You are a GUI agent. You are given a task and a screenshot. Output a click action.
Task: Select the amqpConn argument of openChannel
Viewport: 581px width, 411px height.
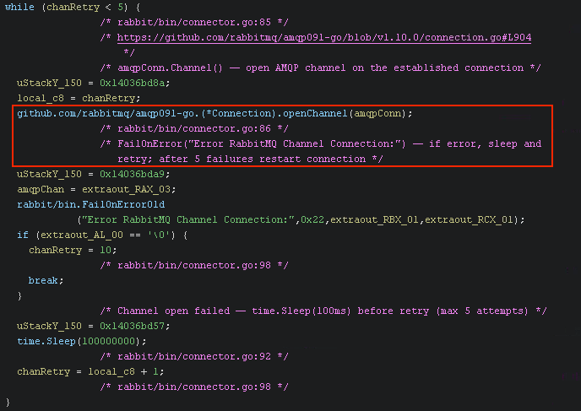tap(377, 113)
